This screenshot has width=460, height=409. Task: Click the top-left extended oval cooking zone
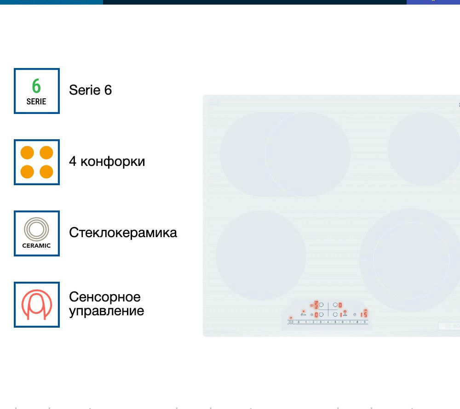(285, 154)
